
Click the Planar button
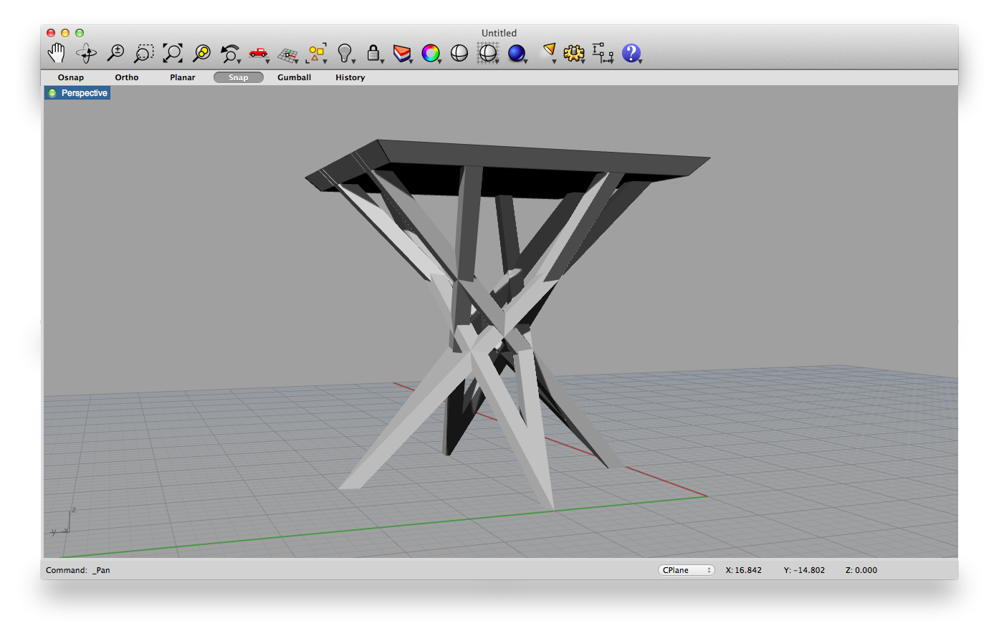[182, 77]
